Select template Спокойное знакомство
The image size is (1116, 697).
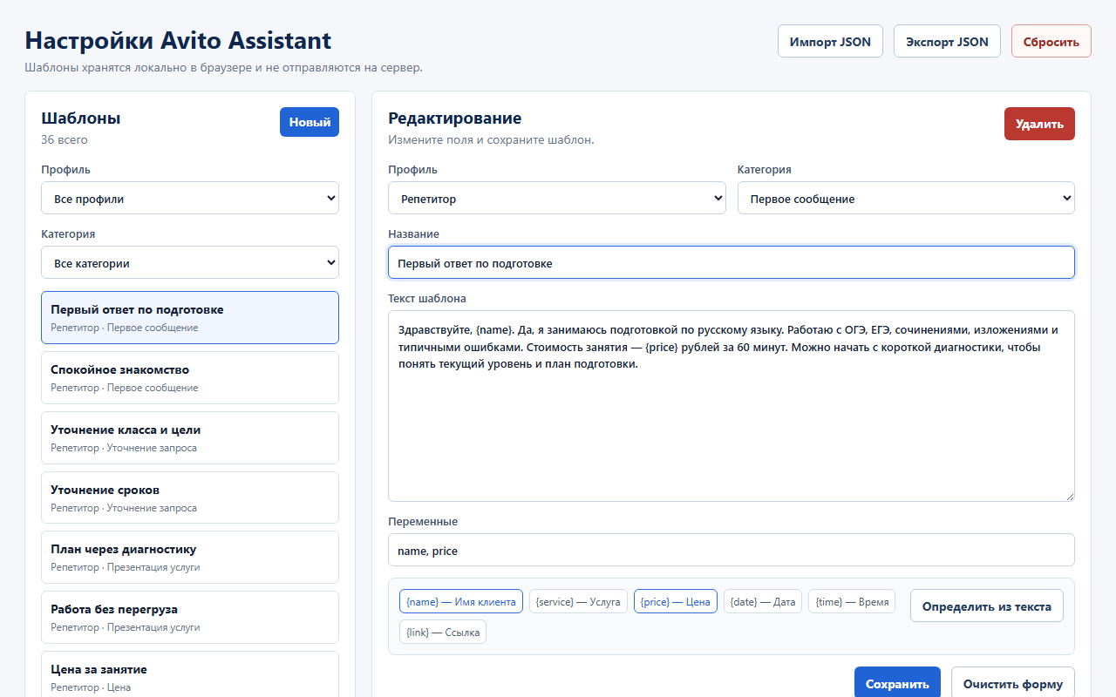[190, 377]
